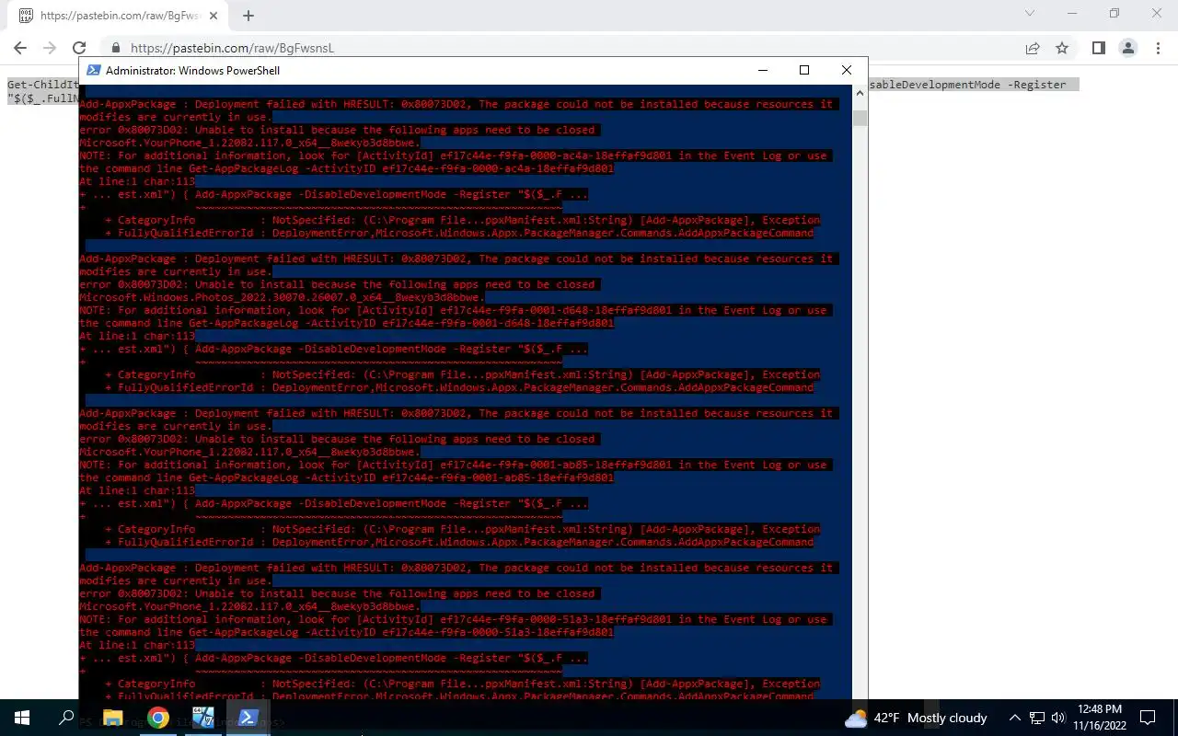Click the PowerShell scrollbar up arrow
The width and height of the screenshot is (1178, 736).
[860, 92]
